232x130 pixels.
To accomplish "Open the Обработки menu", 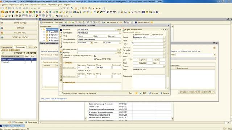I will click(x=52, y=5).
